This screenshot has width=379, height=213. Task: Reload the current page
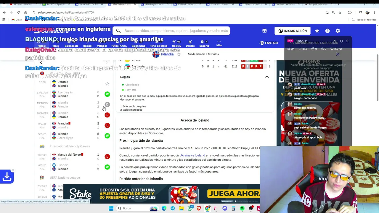[x=18, y=12]
